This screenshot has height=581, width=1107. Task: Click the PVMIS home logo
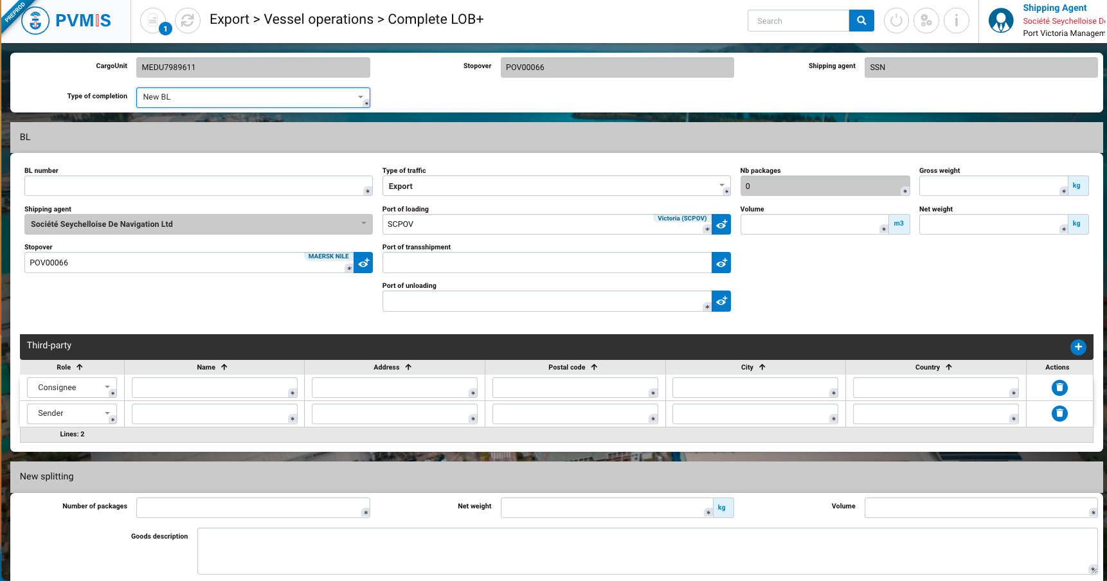tap(67, 21)
